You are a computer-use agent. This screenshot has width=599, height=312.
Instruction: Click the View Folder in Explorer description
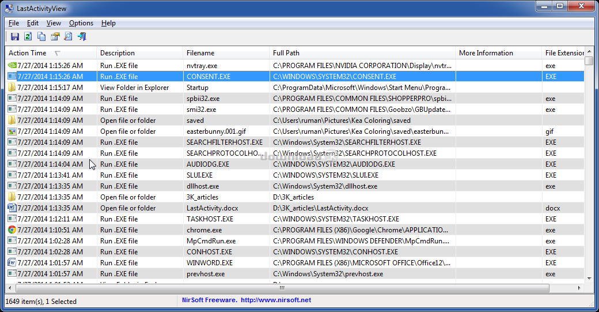(134, 88)
